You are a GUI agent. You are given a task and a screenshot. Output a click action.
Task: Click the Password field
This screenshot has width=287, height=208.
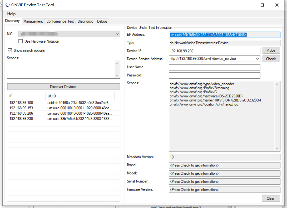[x=215, y=76]
